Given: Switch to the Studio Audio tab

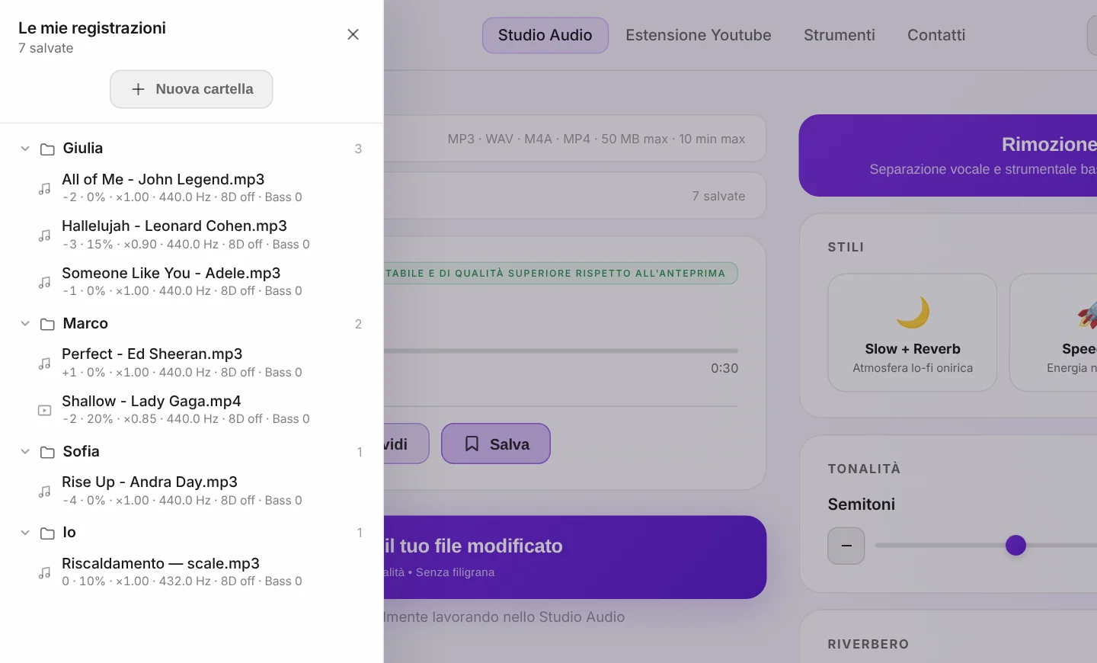Looking at the screenshot, I should pos(545,35).
